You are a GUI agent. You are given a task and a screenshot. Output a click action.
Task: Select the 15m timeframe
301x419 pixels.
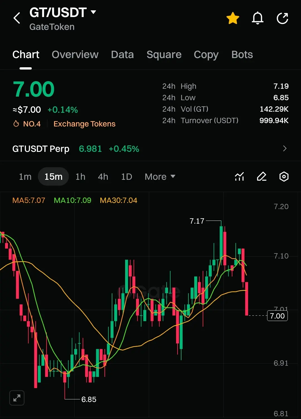tap(53, 177)
